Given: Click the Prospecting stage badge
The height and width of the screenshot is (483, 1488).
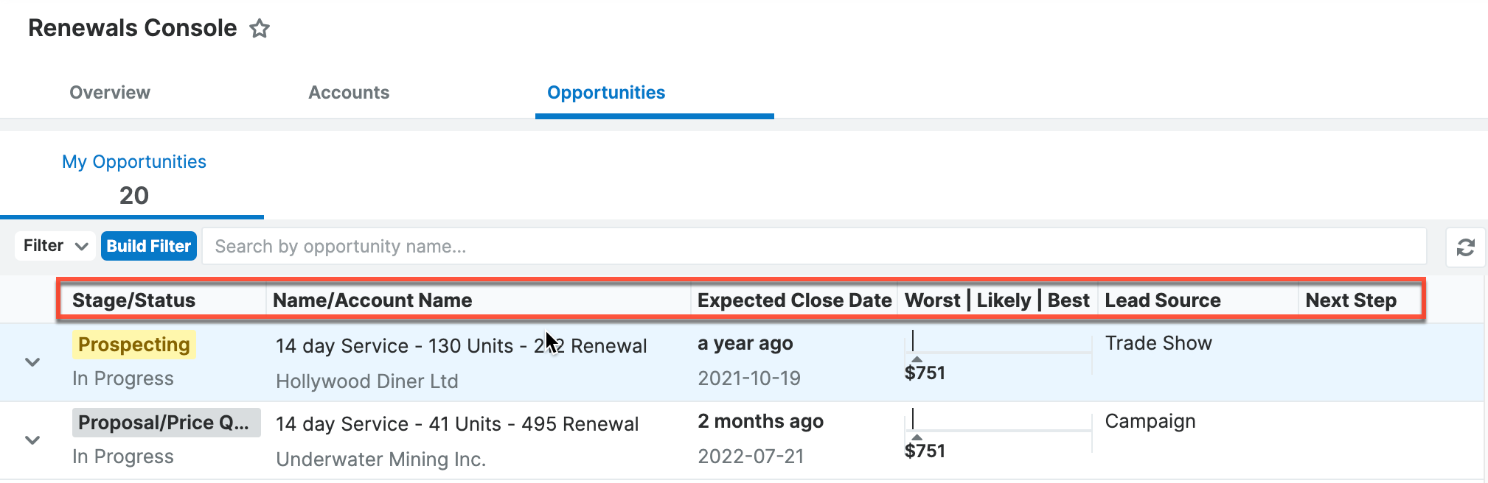Looking at the screenshot, I should point(133,345).
